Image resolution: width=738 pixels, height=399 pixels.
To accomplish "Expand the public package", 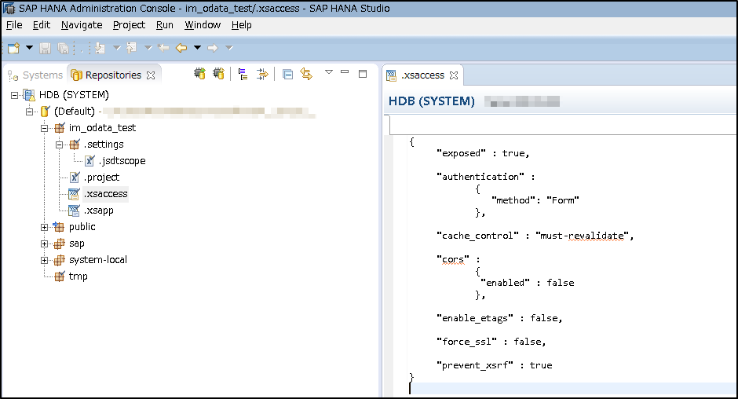I will point(44,227).
